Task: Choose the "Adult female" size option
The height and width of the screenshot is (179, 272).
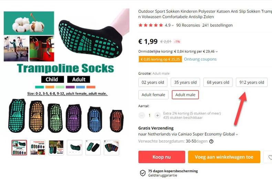Action: click(154, 95)
